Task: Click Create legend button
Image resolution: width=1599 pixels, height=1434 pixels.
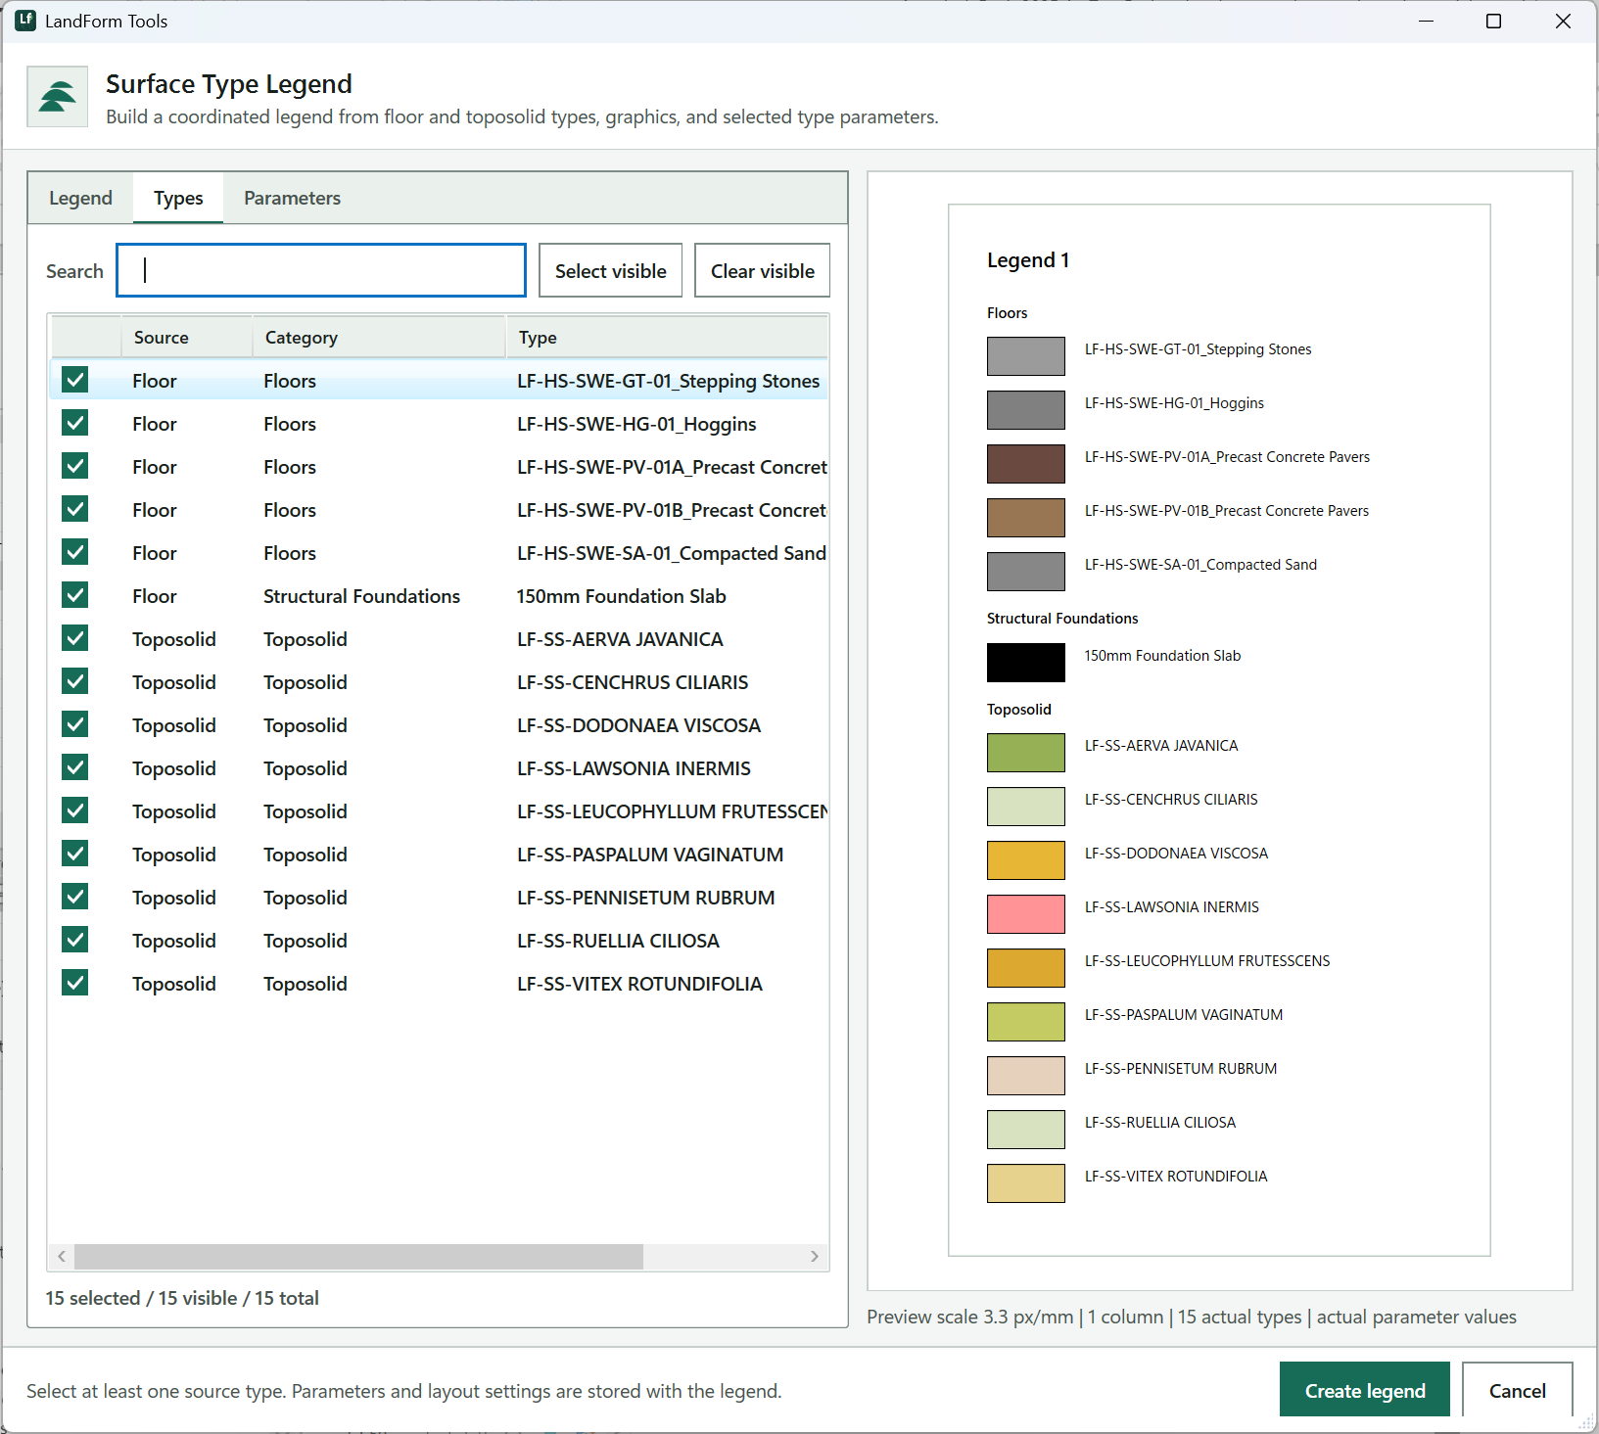Action: click(1365, 1391)
